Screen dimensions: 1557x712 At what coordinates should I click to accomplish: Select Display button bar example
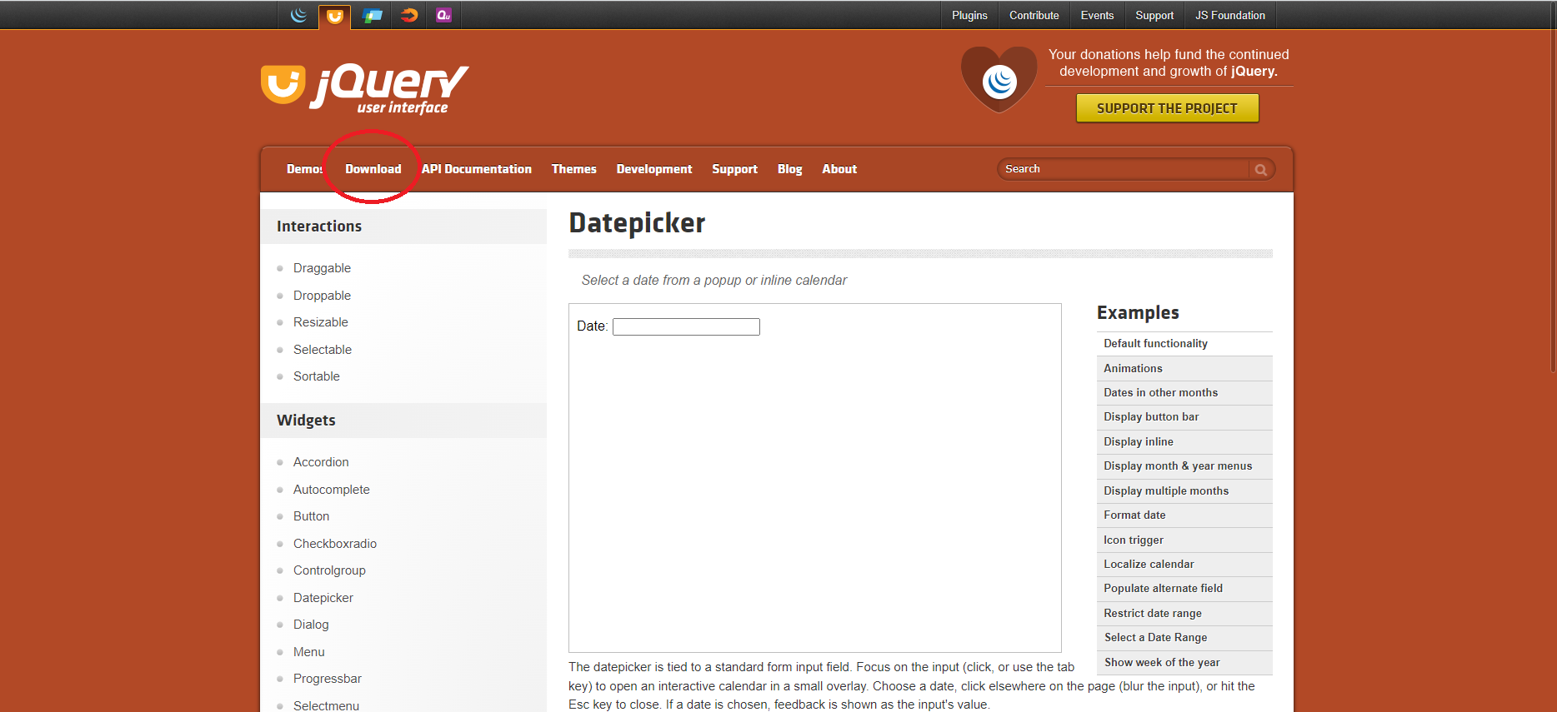[x=1184, y=417]
